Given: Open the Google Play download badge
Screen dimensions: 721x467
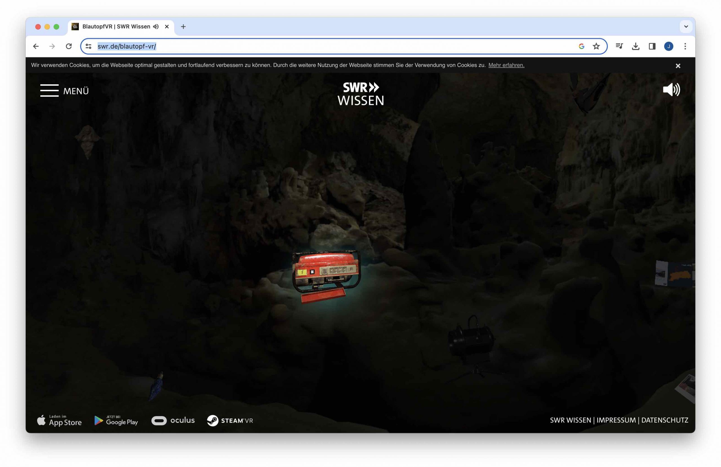Looking at the screenshot, I should click(116, 420).
